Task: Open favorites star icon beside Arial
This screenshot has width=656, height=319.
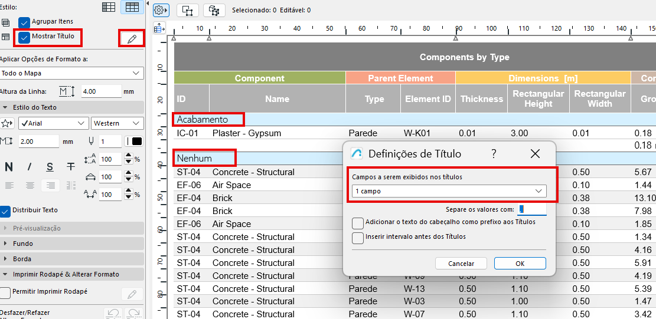Action: click(x=7, y=123)
